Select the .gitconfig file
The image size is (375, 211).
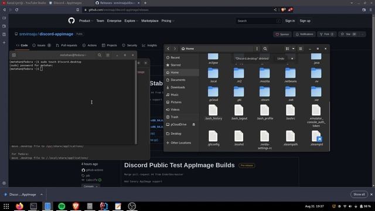click(x=213, y=138)
